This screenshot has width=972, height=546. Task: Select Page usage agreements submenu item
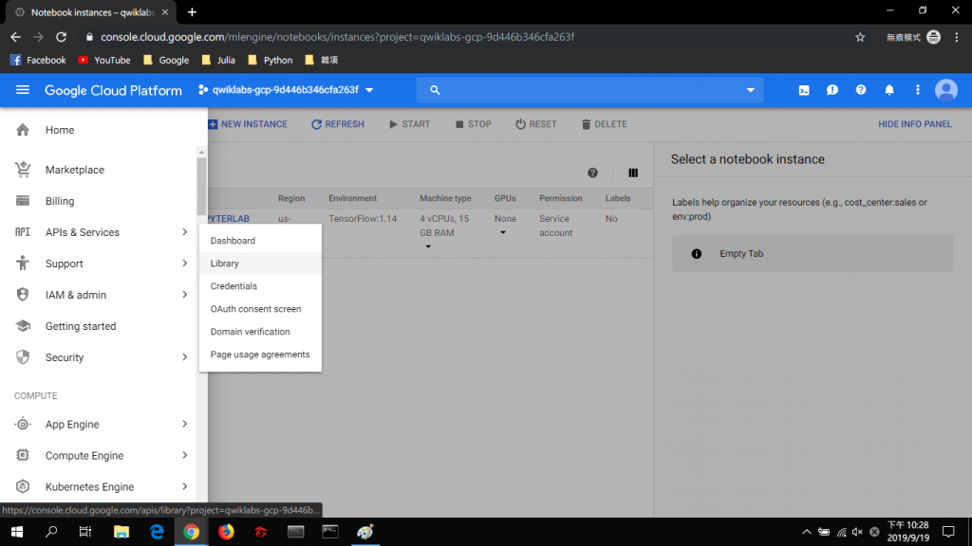260,355
